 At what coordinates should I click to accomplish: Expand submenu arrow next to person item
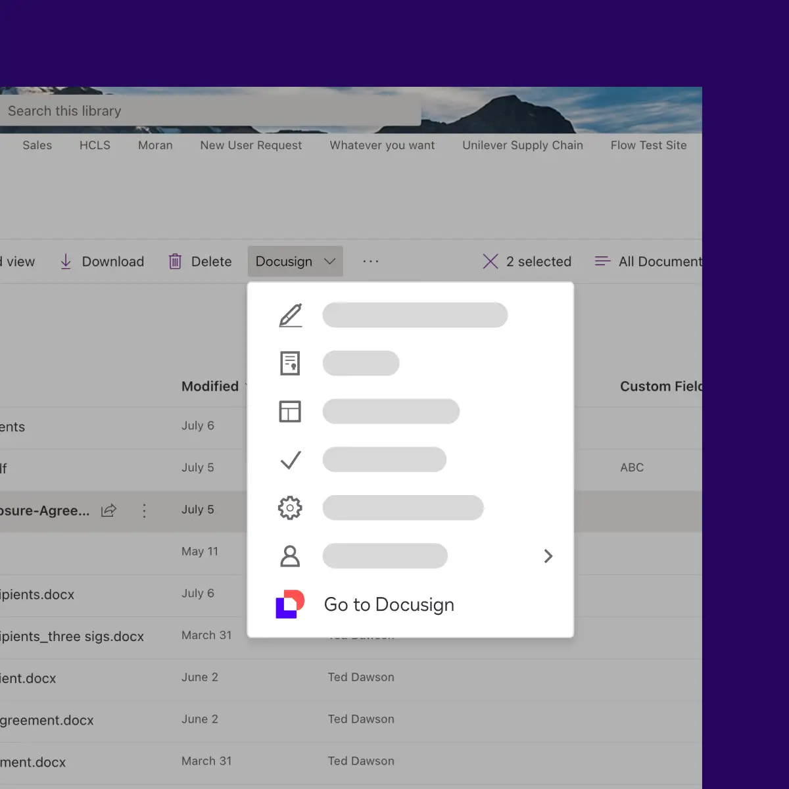pyautogui.click(x=548, y=556)
